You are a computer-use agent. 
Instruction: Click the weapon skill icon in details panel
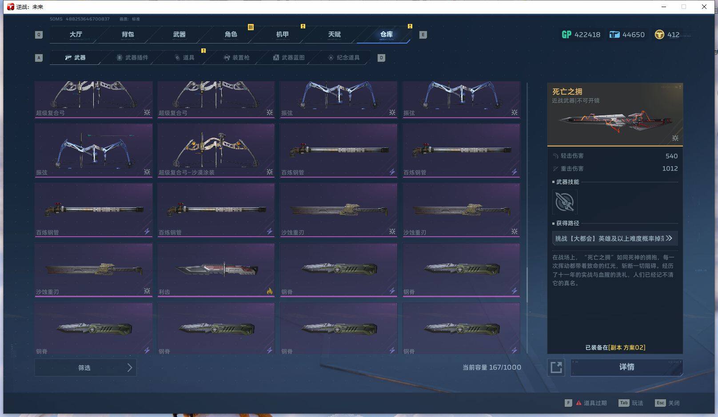click(565, 202)
